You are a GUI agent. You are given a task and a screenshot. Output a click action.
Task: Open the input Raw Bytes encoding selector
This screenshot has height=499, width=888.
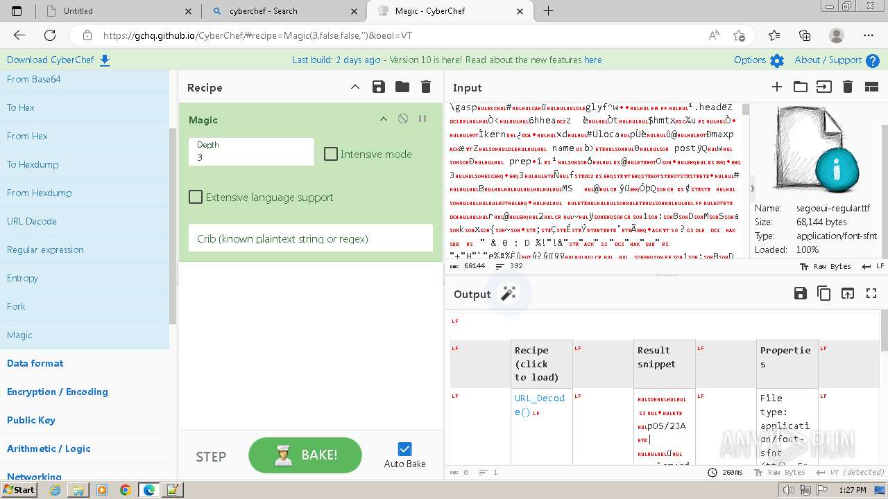point(826,266)
